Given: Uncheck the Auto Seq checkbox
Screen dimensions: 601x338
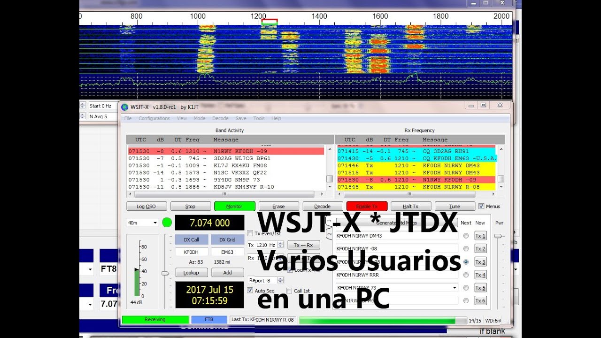Looking at the screenshot, I should [x=250, y=291].
